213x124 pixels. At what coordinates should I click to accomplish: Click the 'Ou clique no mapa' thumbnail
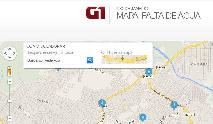coord(124,59)
